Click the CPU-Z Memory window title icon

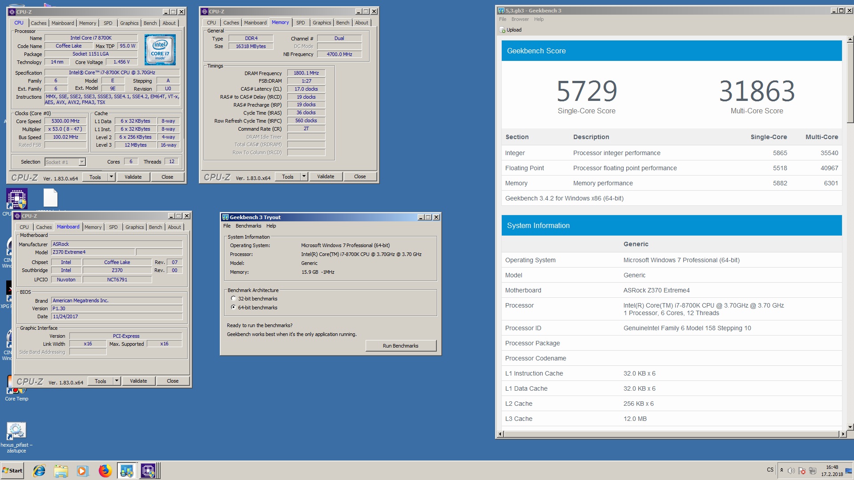(204, 12)
